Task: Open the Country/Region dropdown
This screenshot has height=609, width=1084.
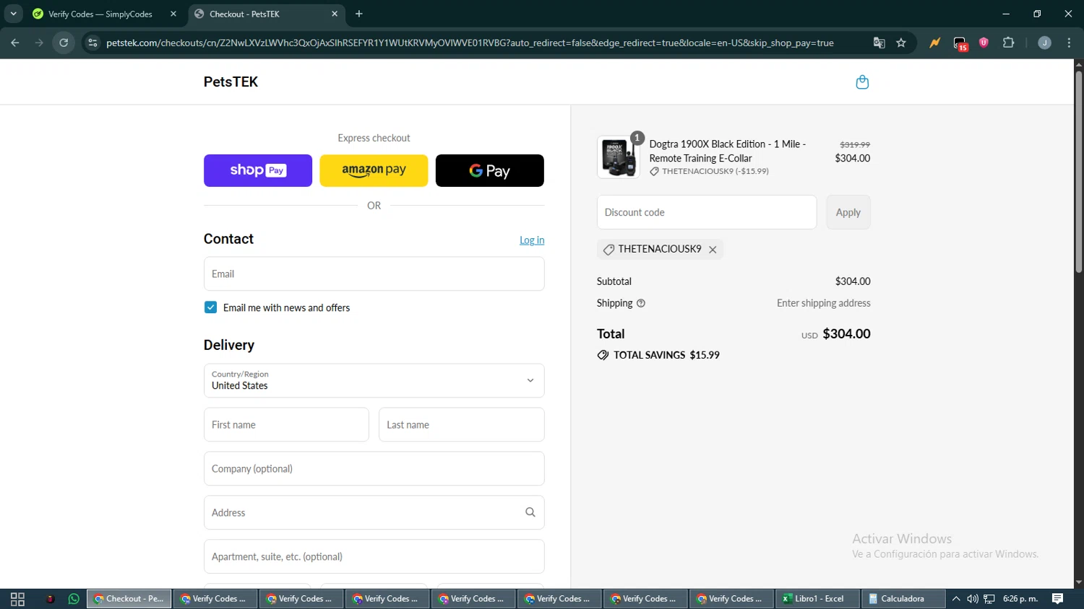Action: click(x=374, y=380)
